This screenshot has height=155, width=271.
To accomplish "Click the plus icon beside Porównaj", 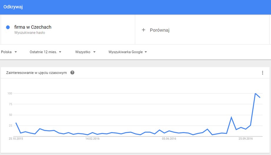I will point(143,30).
